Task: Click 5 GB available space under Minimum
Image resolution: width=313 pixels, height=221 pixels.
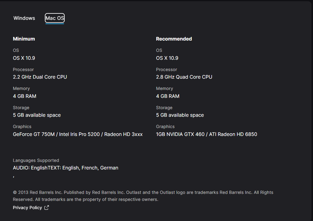Action: click(37, 115)
